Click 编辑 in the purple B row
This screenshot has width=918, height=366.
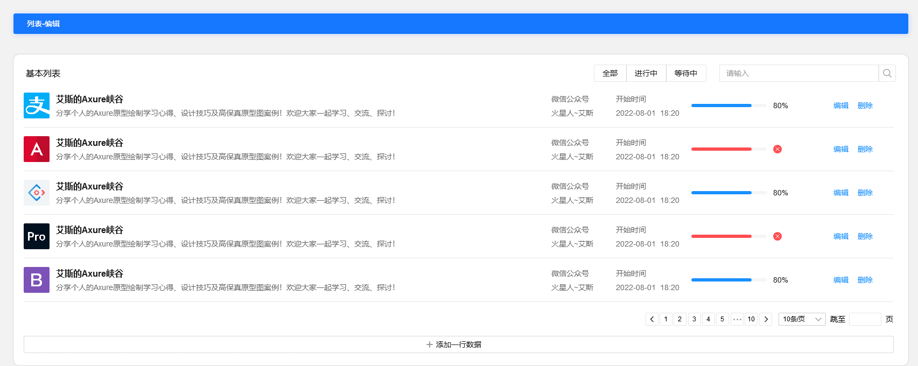841,280
